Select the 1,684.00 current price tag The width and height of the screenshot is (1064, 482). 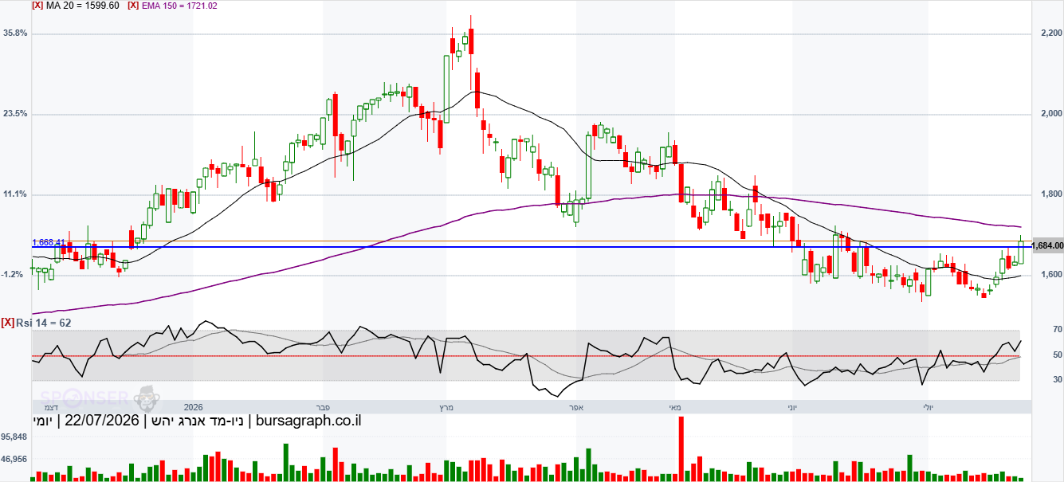pos(1047,246)
